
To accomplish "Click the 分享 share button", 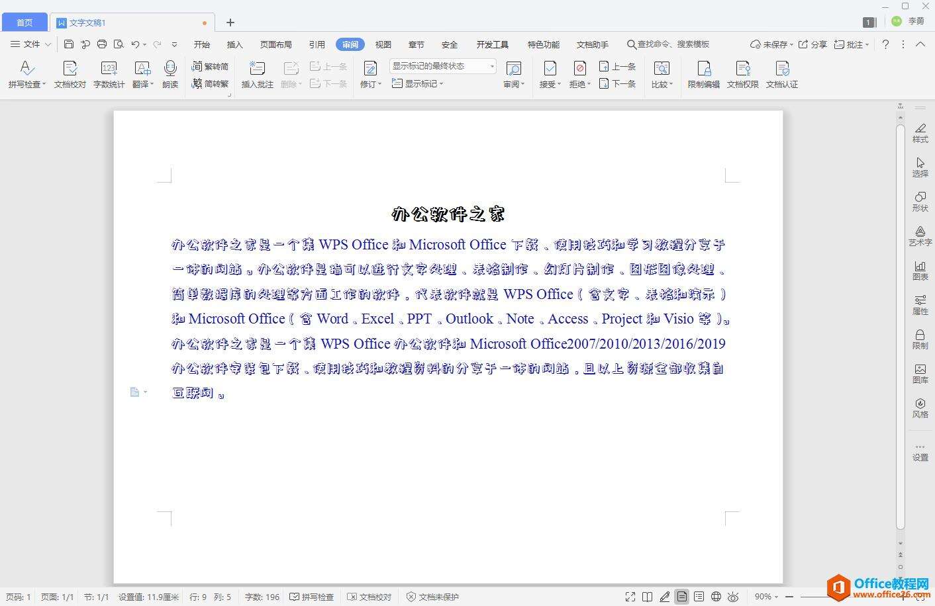I will [x=812, y=44].
